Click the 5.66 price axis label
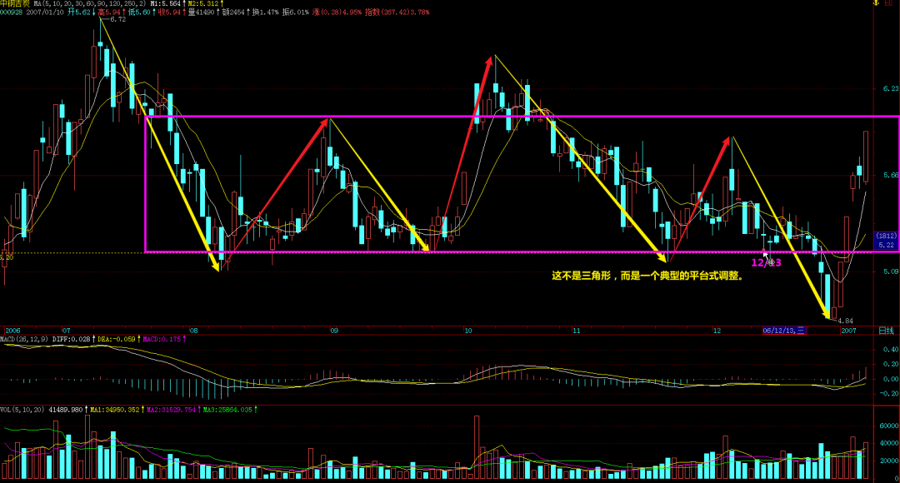Viewport: 900px width, 483px height. pos(891,175)
